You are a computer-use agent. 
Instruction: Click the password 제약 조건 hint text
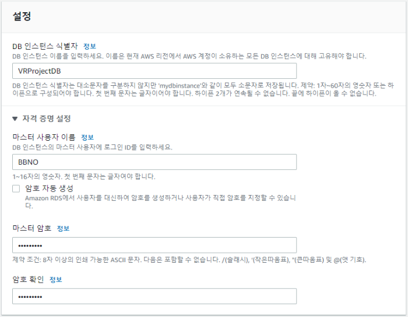click(x=189, y=260)
